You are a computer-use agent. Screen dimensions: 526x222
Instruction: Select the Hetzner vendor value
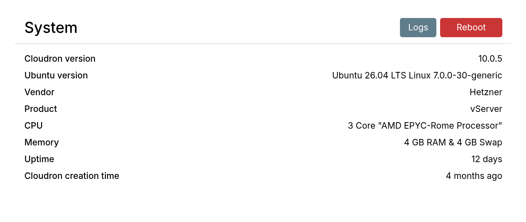(x=486, y=92)
